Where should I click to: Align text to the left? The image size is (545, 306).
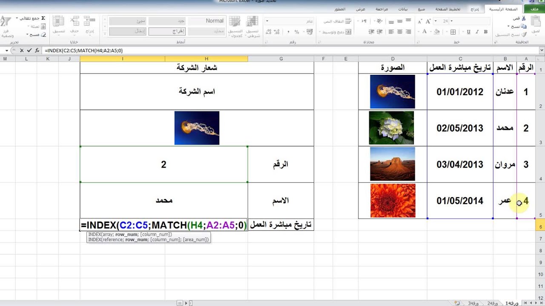[391, 32]
